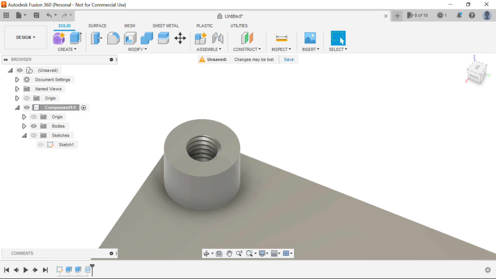Select the Sketch1 feature in timeline
The image size is (496, 279).
[x=59, y=270]
